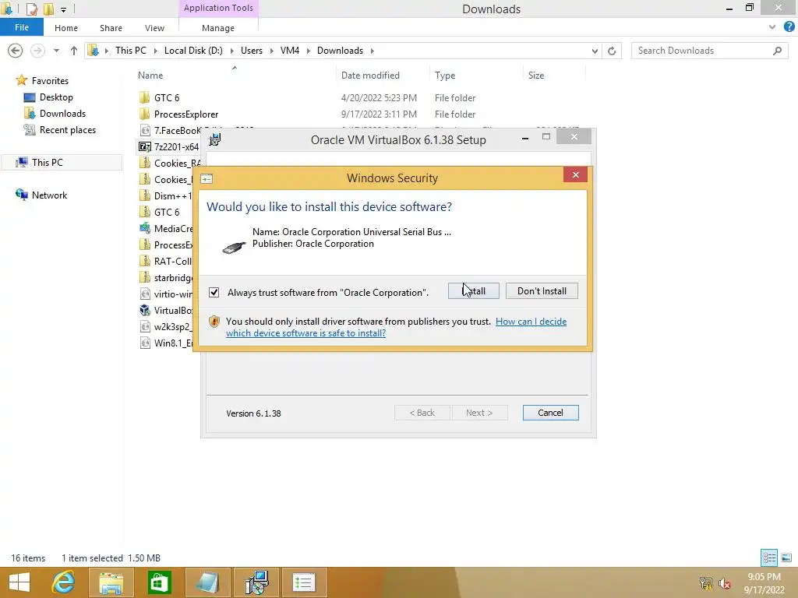Launch Internet Explorer from taskbar
Image resolution: width=798 pixels, height=598 pixels.
(64, 582)
